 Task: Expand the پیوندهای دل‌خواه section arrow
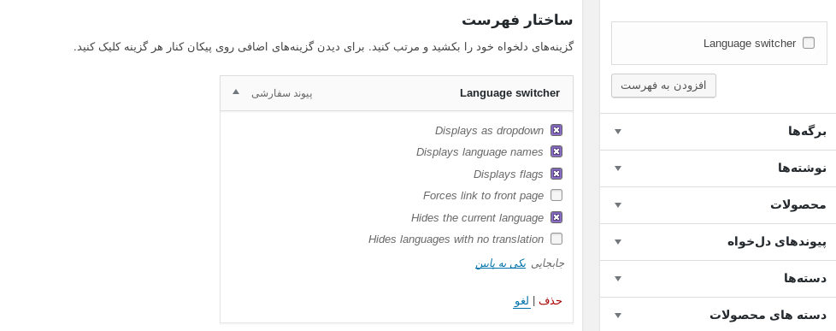coord(618,242)
